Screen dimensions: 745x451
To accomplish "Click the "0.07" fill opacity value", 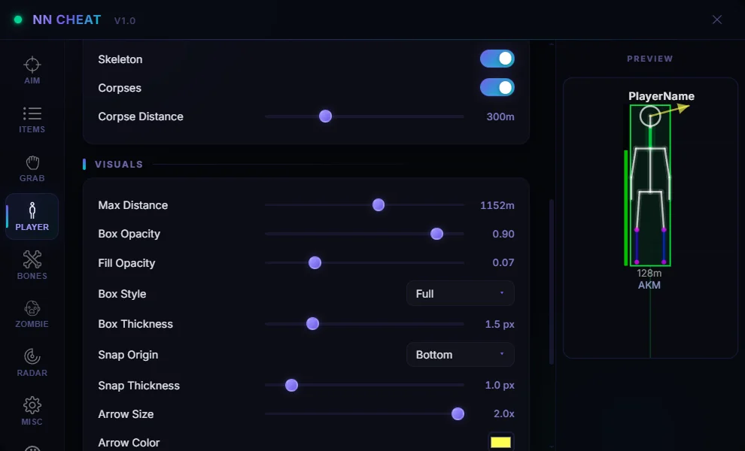I will click(x=503, y=262).
